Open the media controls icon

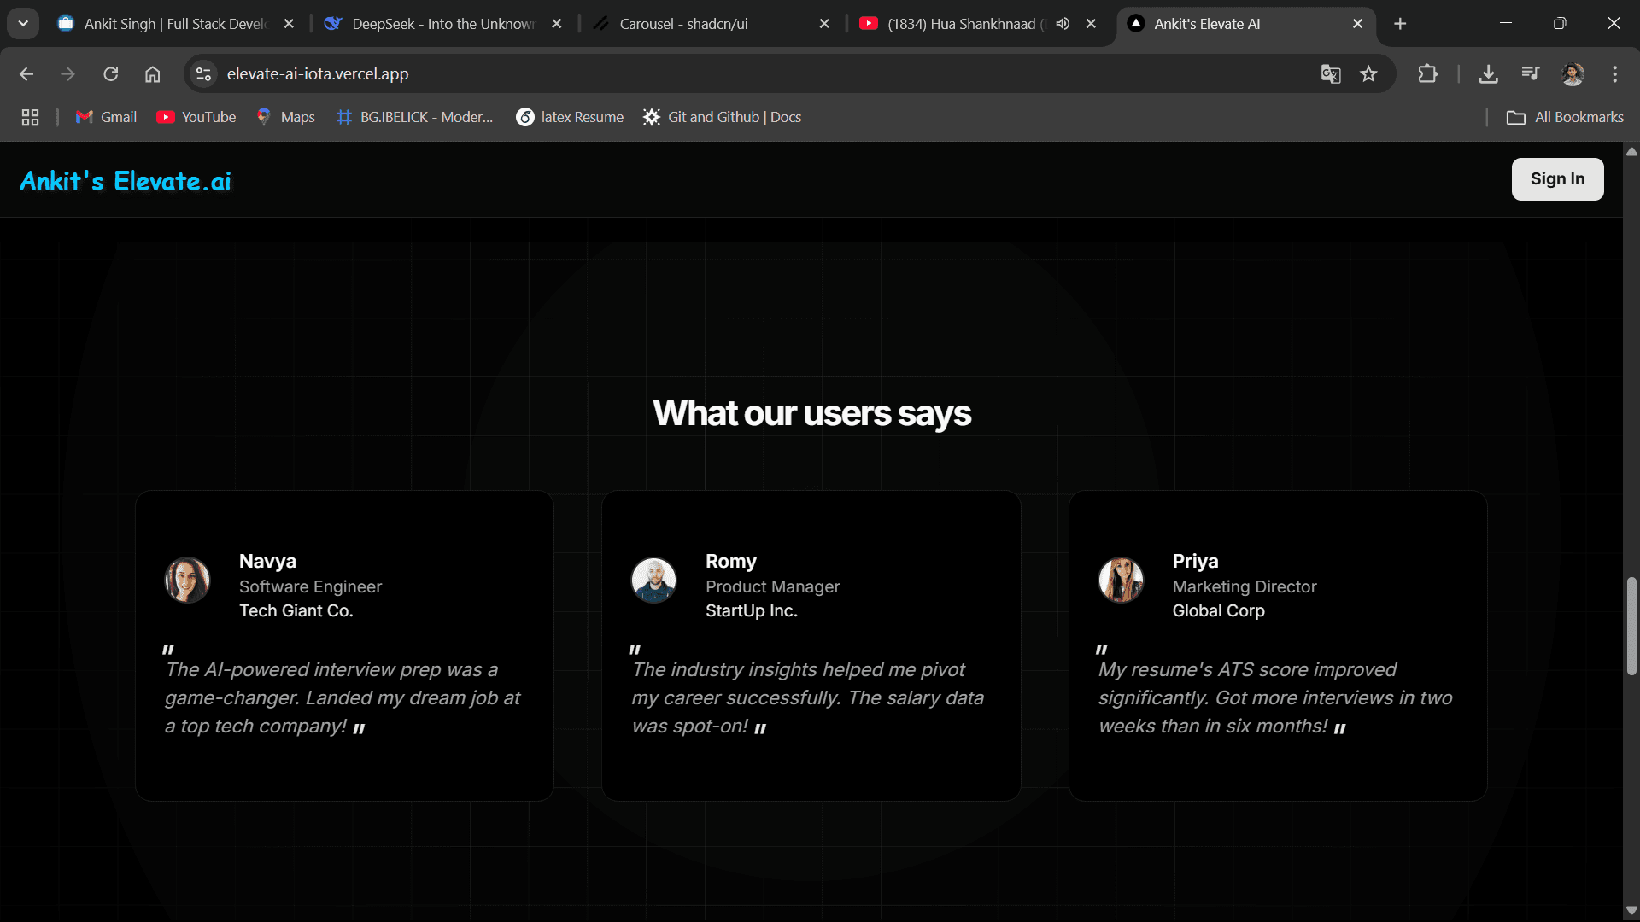pyautogui.click(x=1530, y=74)
